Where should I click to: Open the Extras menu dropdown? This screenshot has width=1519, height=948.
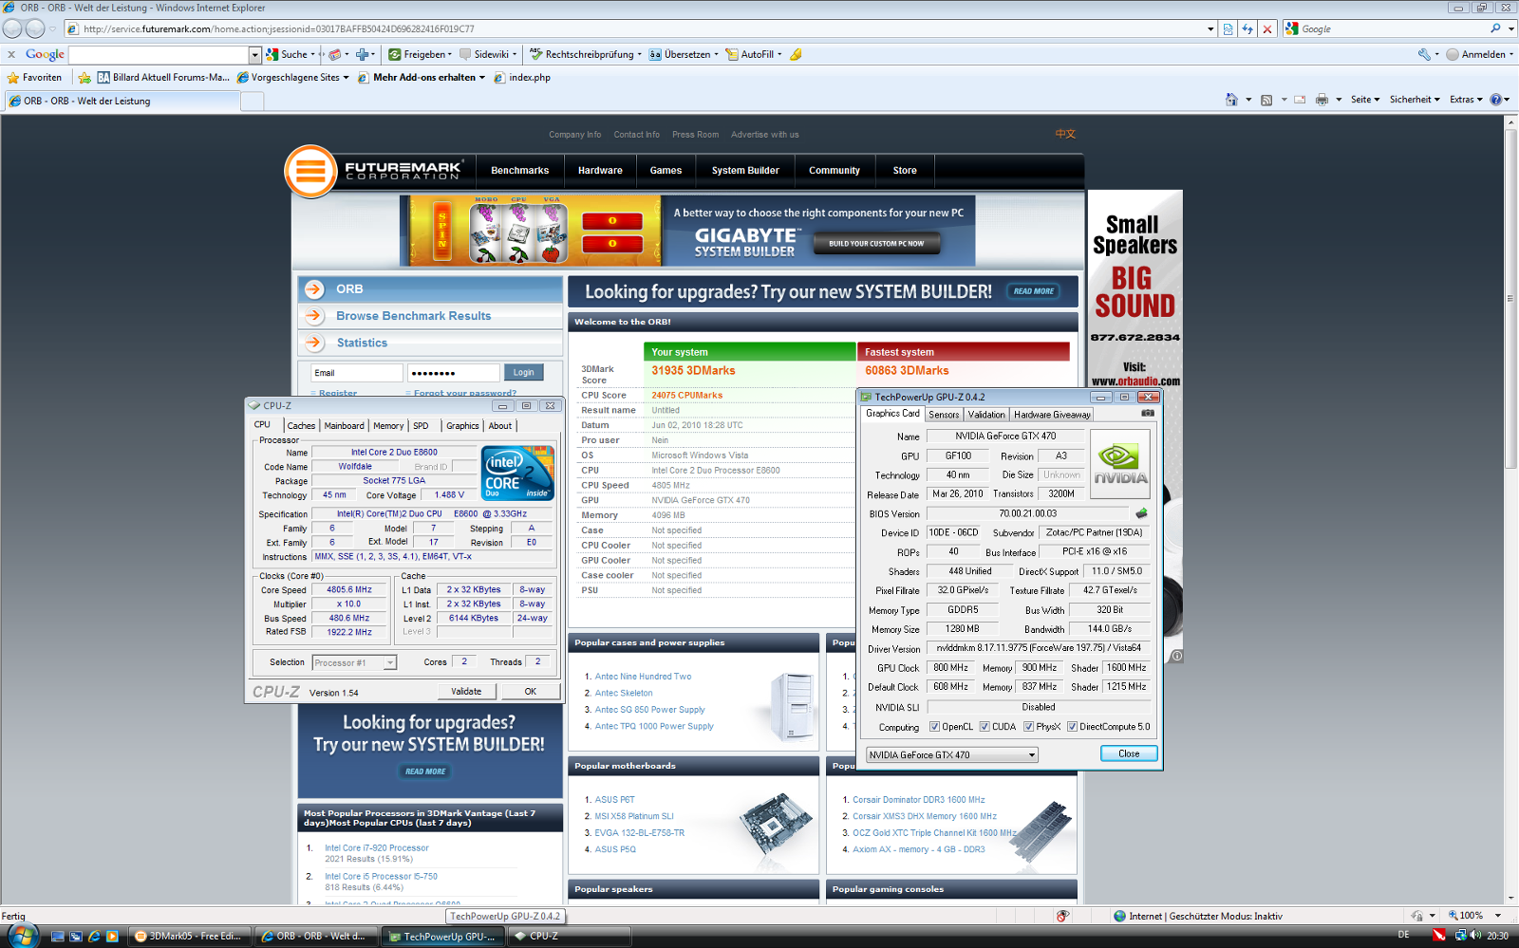tap(1466, 100)
